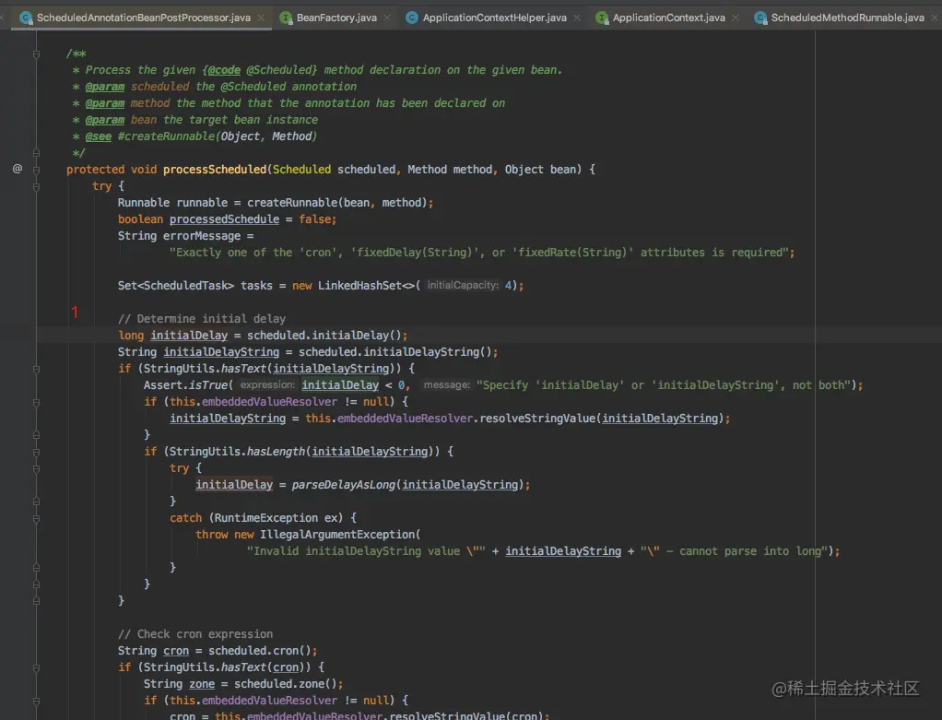Open the BeanFactory.java tab
942x720 pixels.
point(336,18)
